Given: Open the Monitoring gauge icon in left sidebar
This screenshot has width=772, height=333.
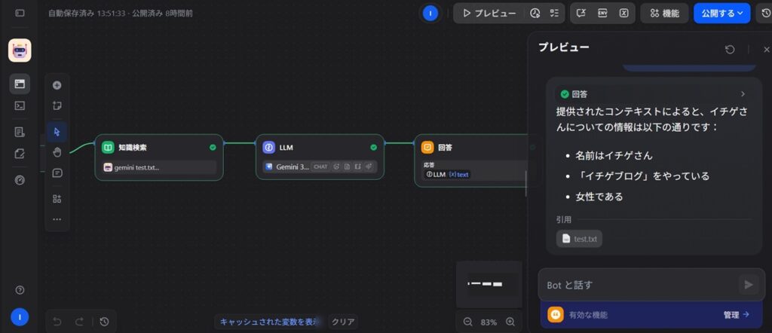Looking at the screenshot, I should 20,181.
